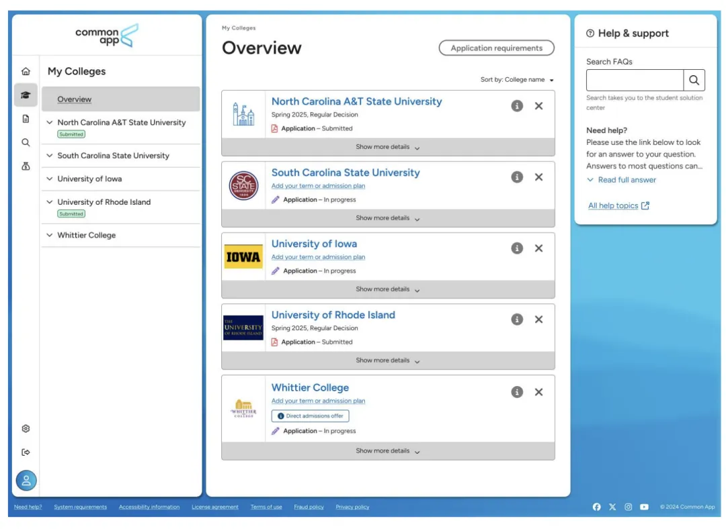Expand Read full answer in help panel
The image size is (726, 531).
point(621,180)
